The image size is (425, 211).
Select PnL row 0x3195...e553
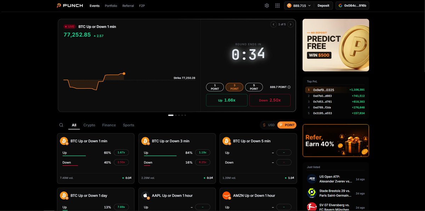(x=336, y=113)
